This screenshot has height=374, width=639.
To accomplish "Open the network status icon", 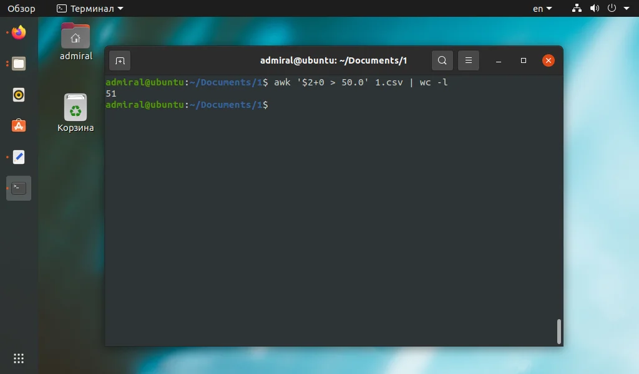I will click(x=577, y=8).
